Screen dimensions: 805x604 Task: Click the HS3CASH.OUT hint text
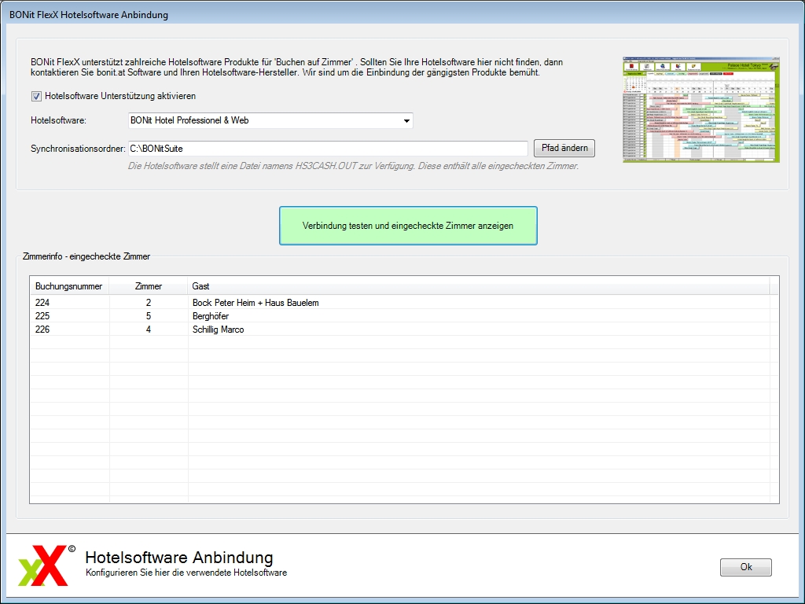pos(353,166)
